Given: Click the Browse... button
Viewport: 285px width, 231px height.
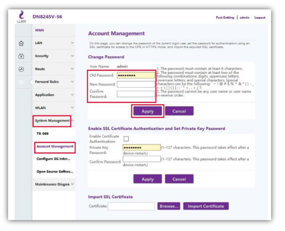Looking at the screenshot, I should tap(169, 206).
